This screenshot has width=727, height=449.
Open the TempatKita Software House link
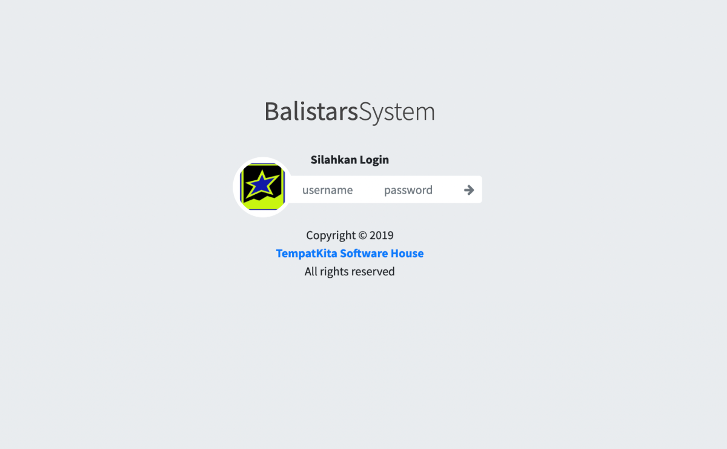coord(350,254)
